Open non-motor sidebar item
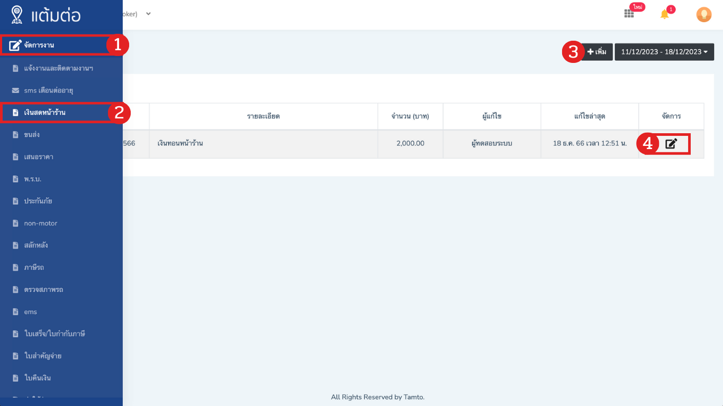This screenshot has width=723, height=406. pyautogui.click(x=61, y=223)
